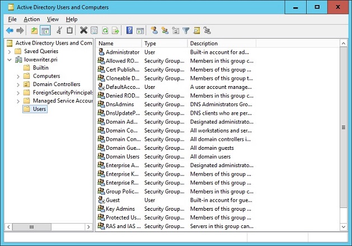Click the Back arrow in toolbar
Screen dimensions: 352x246
click(x=10, y=30)
